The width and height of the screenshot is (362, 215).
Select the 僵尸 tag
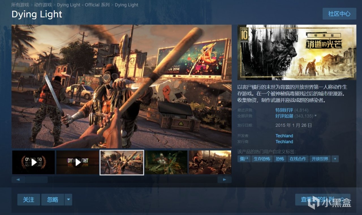(244, 159)
